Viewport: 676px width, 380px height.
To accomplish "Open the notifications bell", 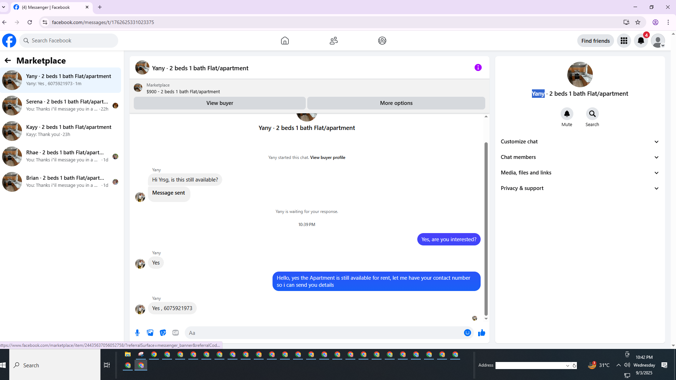I will click(x=641, y=41).
